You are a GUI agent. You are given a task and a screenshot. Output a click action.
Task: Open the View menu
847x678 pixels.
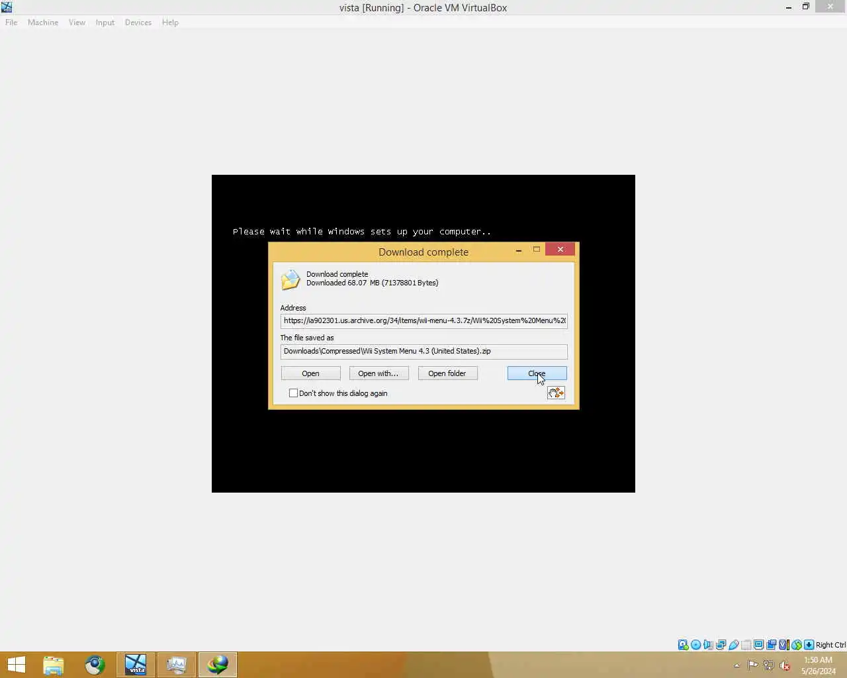pyautogui.click(x=77, y=23)
